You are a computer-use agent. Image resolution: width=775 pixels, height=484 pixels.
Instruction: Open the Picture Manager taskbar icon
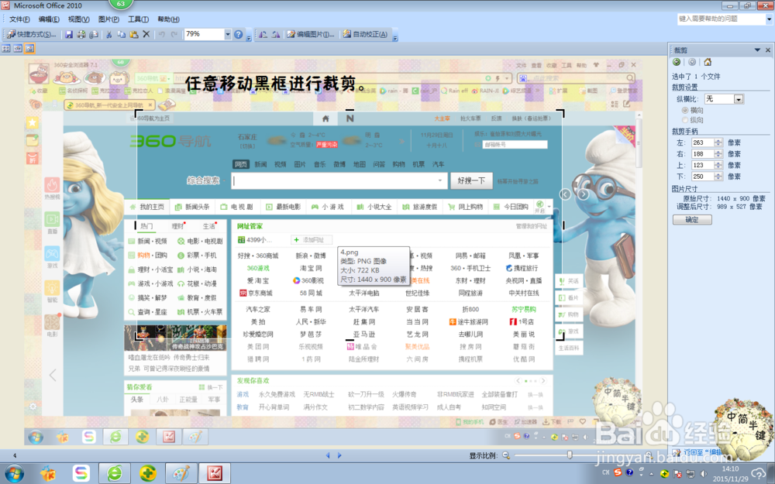pyautogui.click(x=215, y=474)
